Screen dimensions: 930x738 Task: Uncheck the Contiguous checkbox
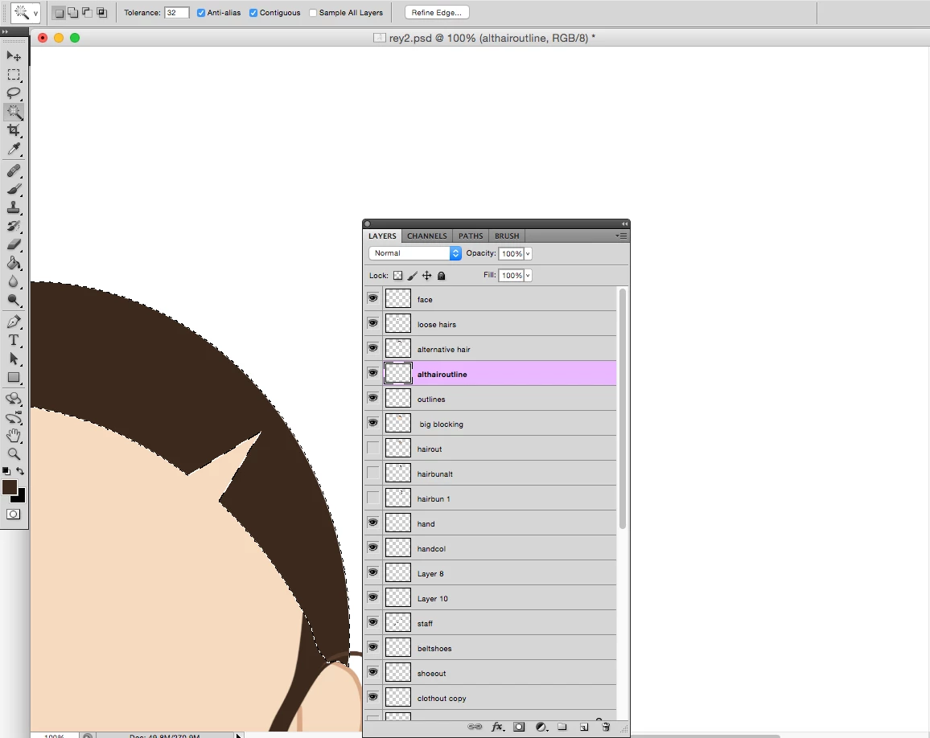click(x=253, y=12)
